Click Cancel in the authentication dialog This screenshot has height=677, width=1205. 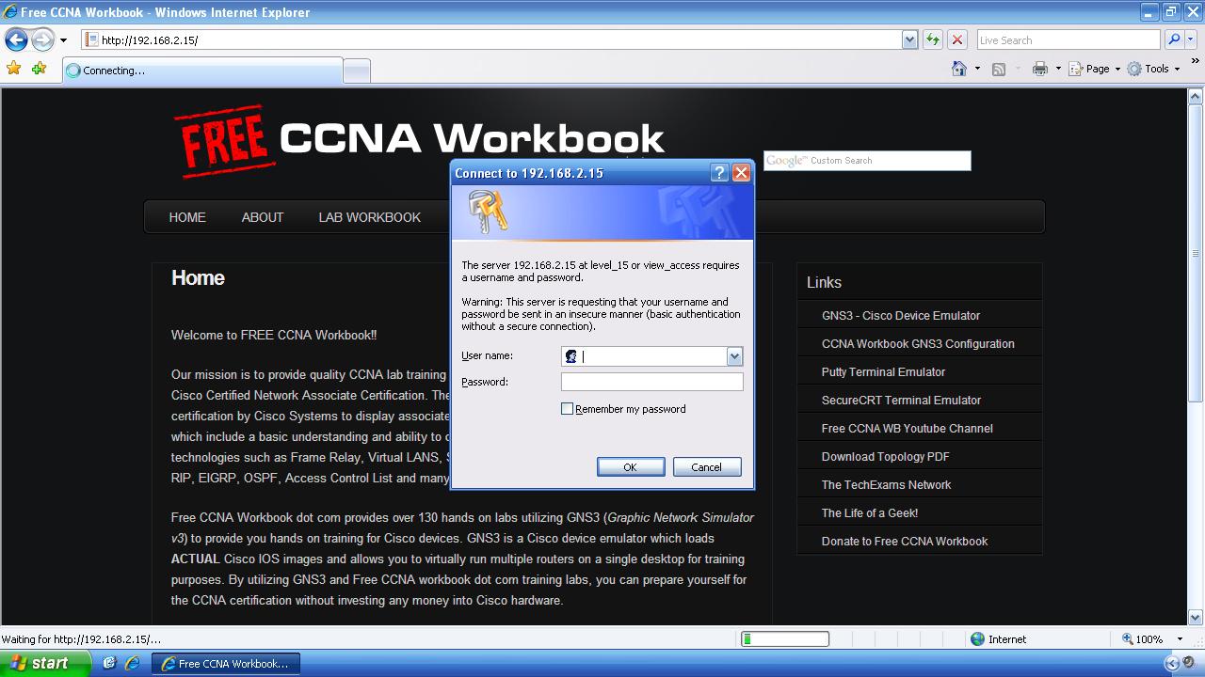point(707,467)
